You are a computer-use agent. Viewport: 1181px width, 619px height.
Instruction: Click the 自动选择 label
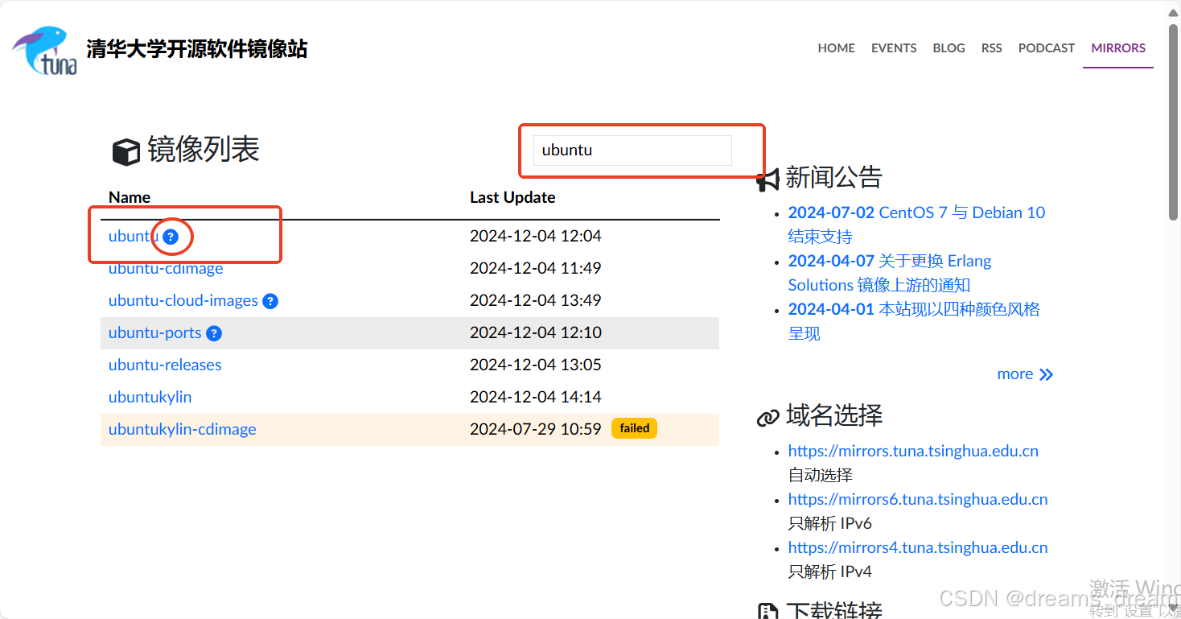coord(820,475)
